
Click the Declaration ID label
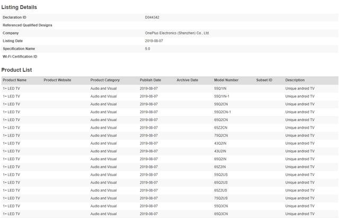click(14, 17)
